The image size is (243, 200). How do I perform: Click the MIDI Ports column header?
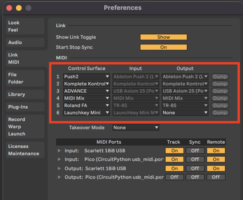[x=109, y=142]
